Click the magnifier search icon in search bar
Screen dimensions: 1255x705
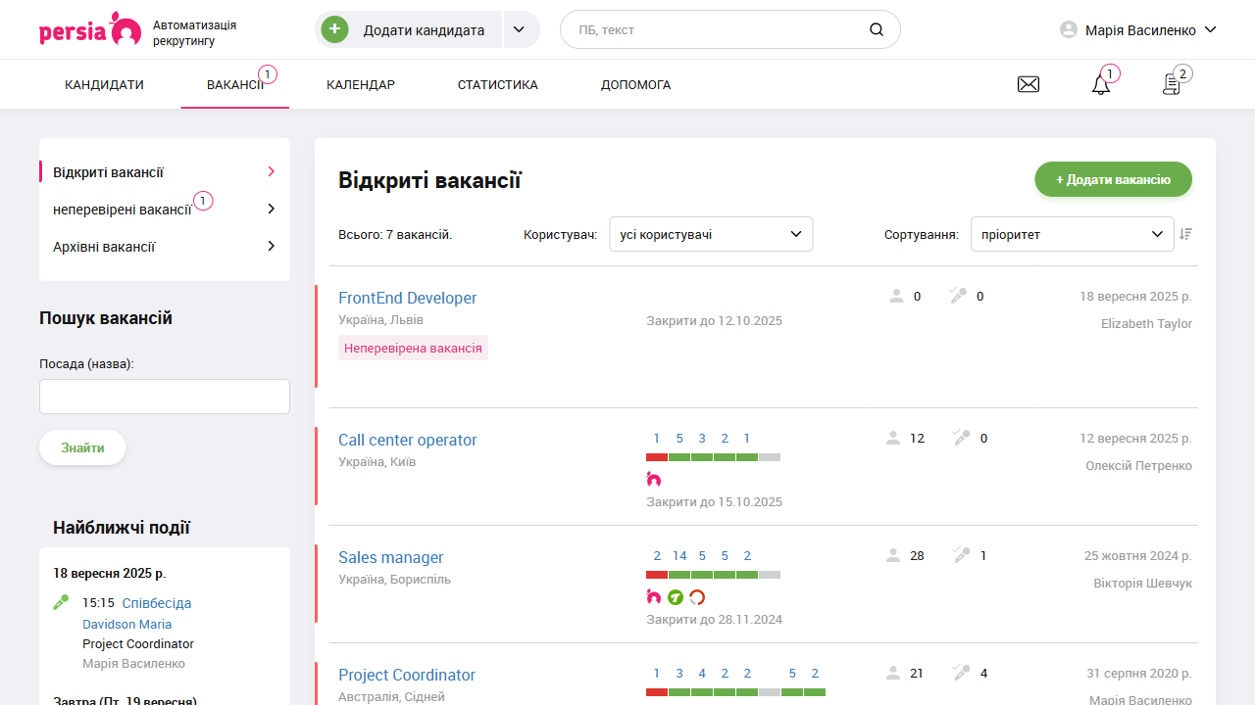(876, 29)
